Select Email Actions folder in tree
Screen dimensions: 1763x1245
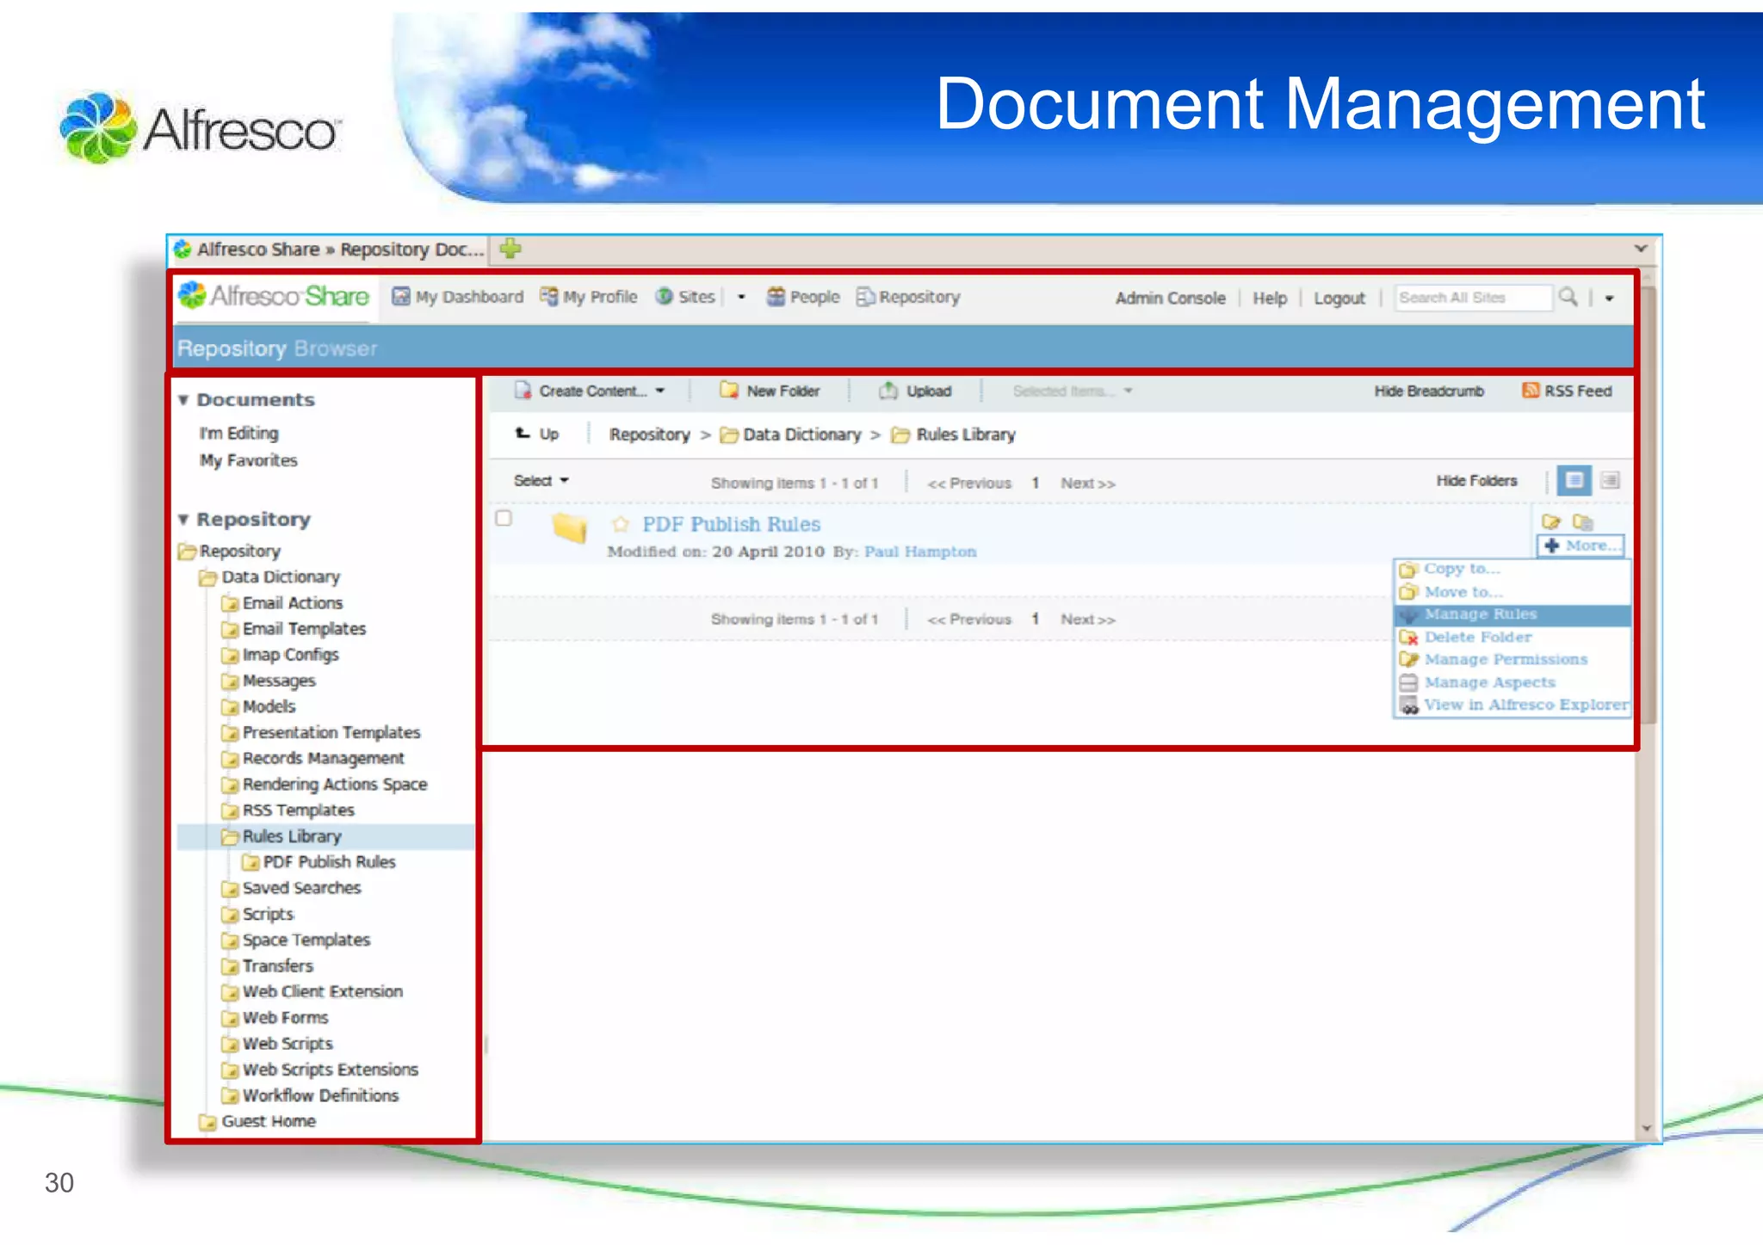tap(282, 603)
